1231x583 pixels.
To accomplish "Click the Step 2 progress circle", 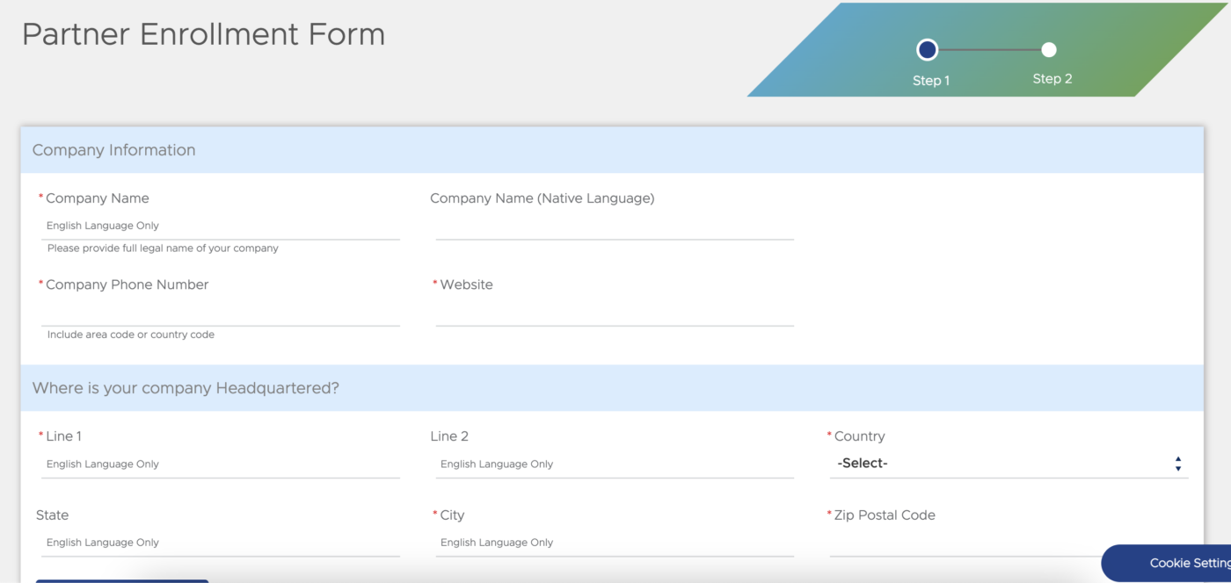I will (x=1048, y=49).
